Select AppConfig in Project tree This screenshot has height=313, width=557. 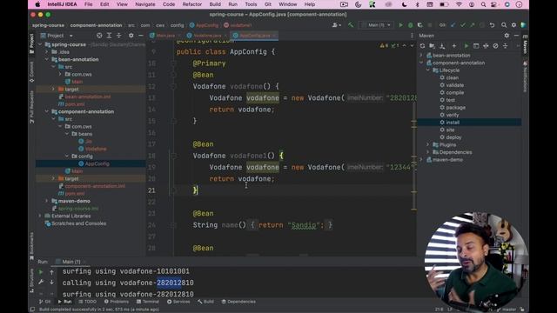(x=97, y=163)
